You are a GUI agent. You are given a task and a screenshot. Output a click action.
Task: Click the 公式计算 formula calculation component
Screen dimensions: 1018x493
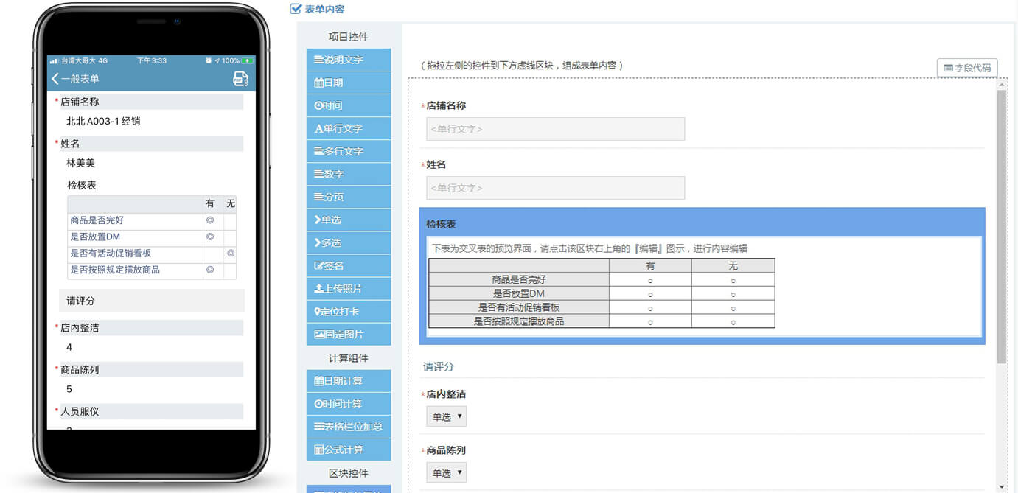coord(349,449)
